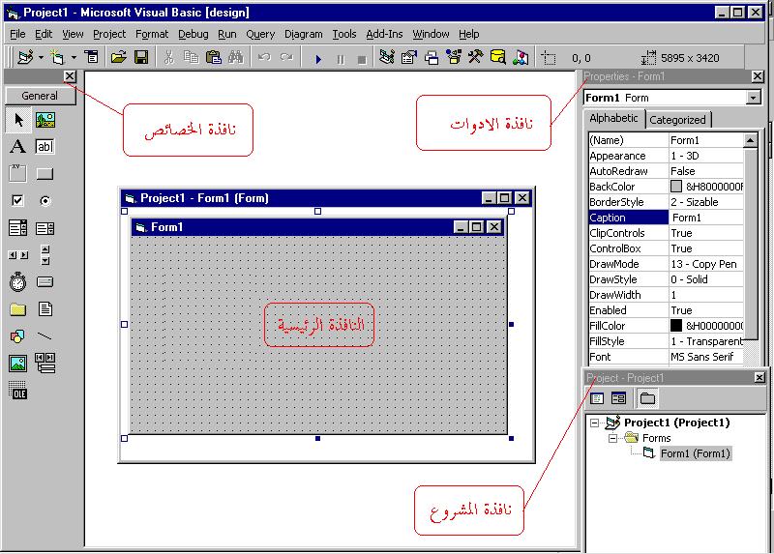
Task: Collapse the Forms folder node
Action: coord(612,438)
